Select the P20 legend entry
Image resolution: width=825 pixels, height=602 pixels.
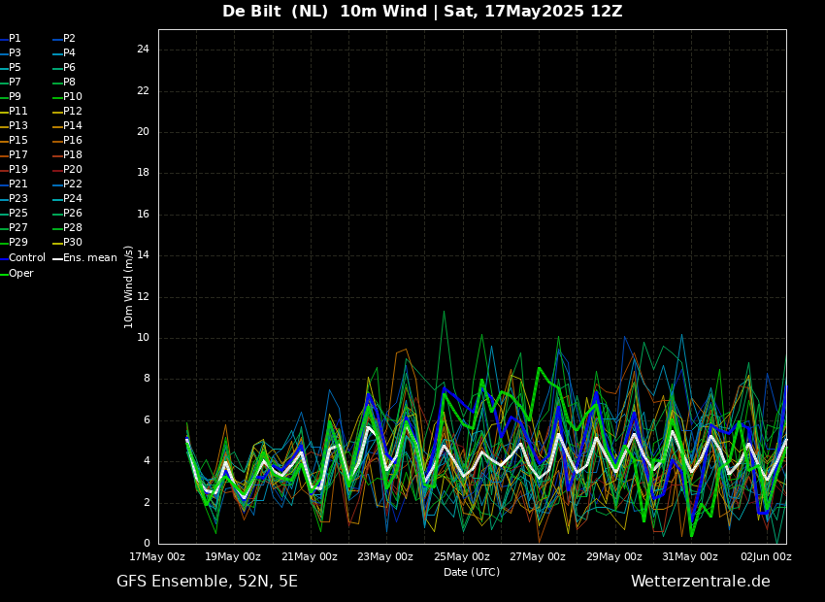[72, 170]
